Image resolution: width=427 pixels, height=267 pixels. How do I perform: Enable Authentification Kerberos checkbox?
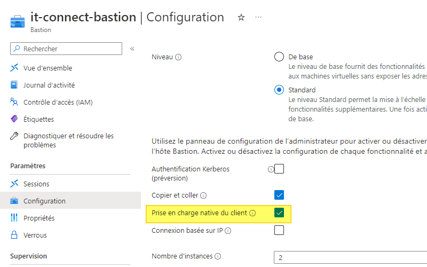pos(279,169)
